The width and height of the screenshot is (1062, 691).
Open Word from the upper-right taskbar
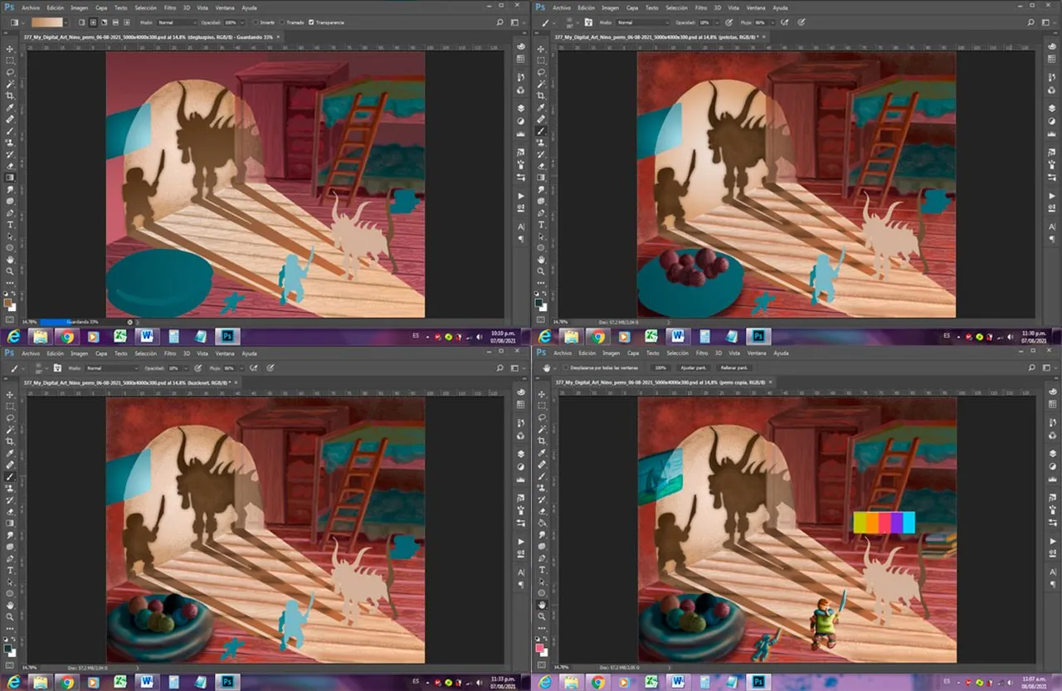click(x=677, y=336)
